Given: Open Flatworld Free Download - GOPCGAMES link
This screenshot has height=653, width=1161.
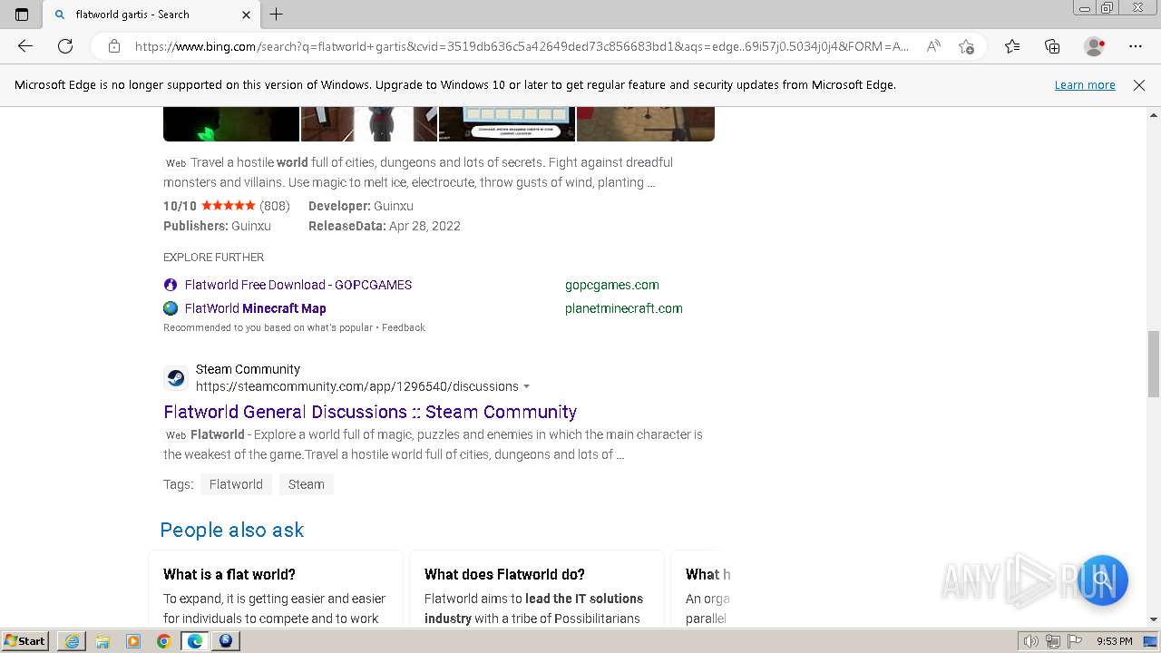Looking at the screenshot, I should pyautogui.click(x=298, y=285).
